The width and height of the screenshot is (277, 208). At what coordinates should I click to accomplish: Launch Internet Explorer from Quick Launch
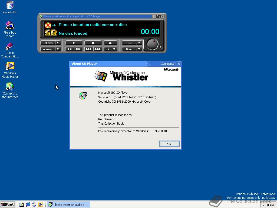click(28, 205)
